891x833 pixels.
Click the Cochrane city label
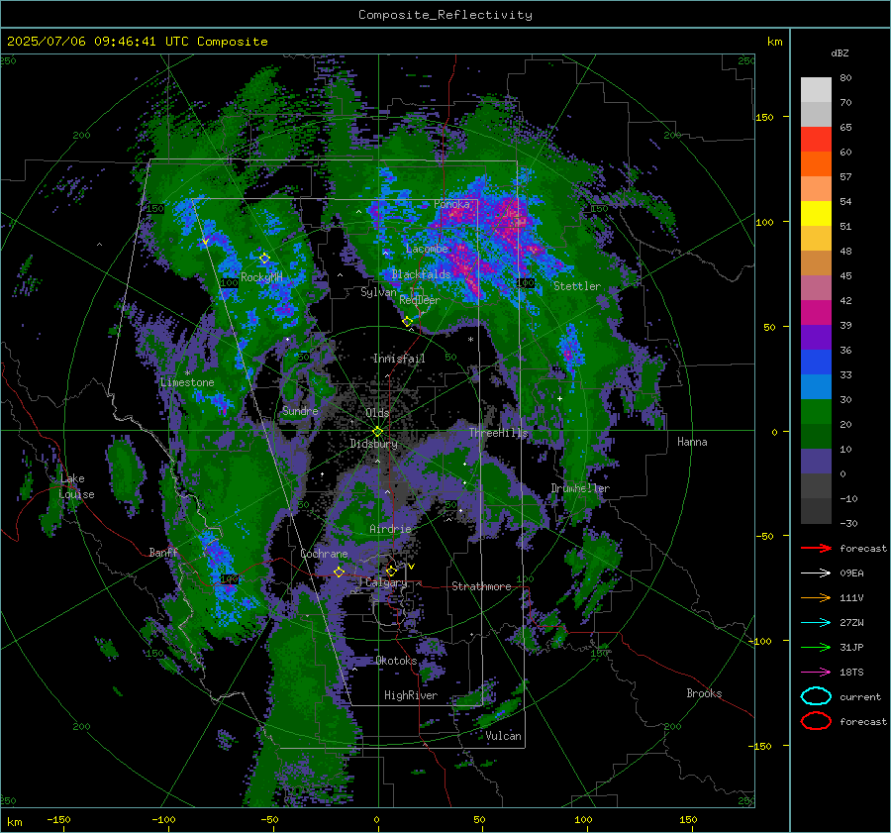324,554
